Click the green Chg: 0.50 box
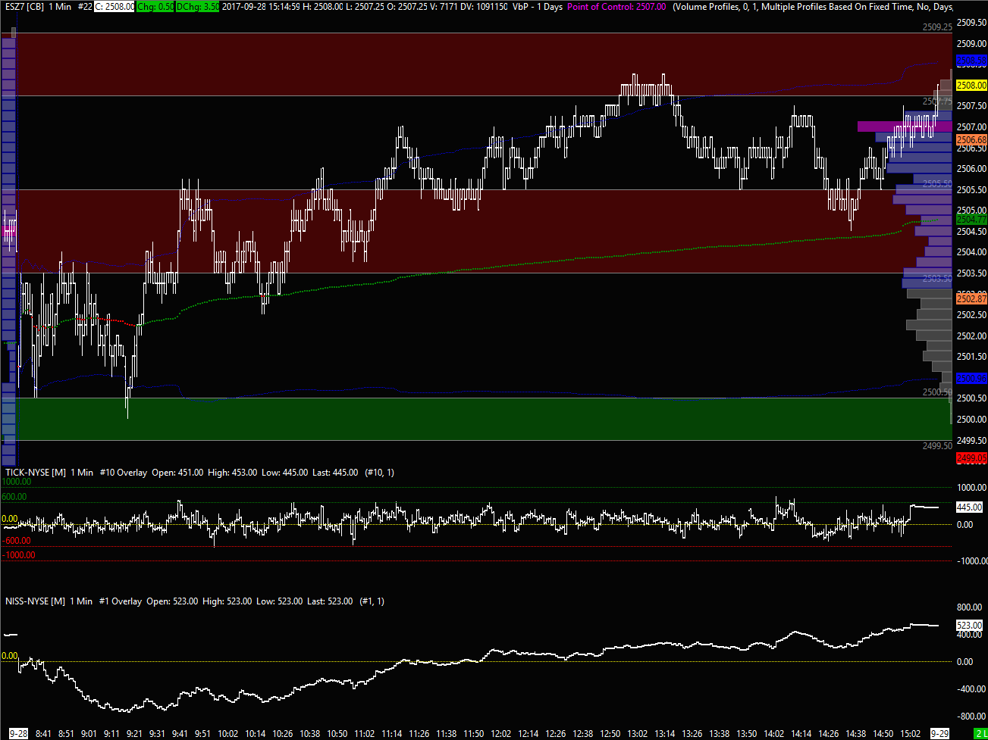Image resolution: width=988 pixels, height=740 pixels. click(x=156, y=6)
